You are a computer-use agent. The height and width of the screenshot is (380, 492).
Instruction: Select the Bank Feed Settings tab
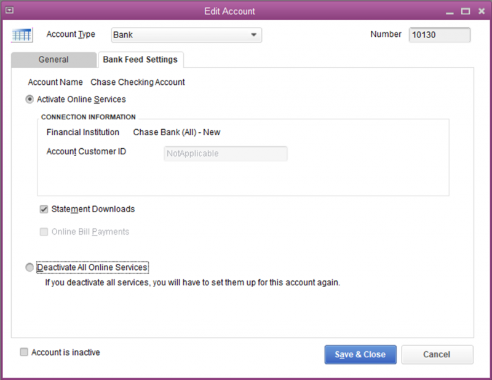pos(141,60)
